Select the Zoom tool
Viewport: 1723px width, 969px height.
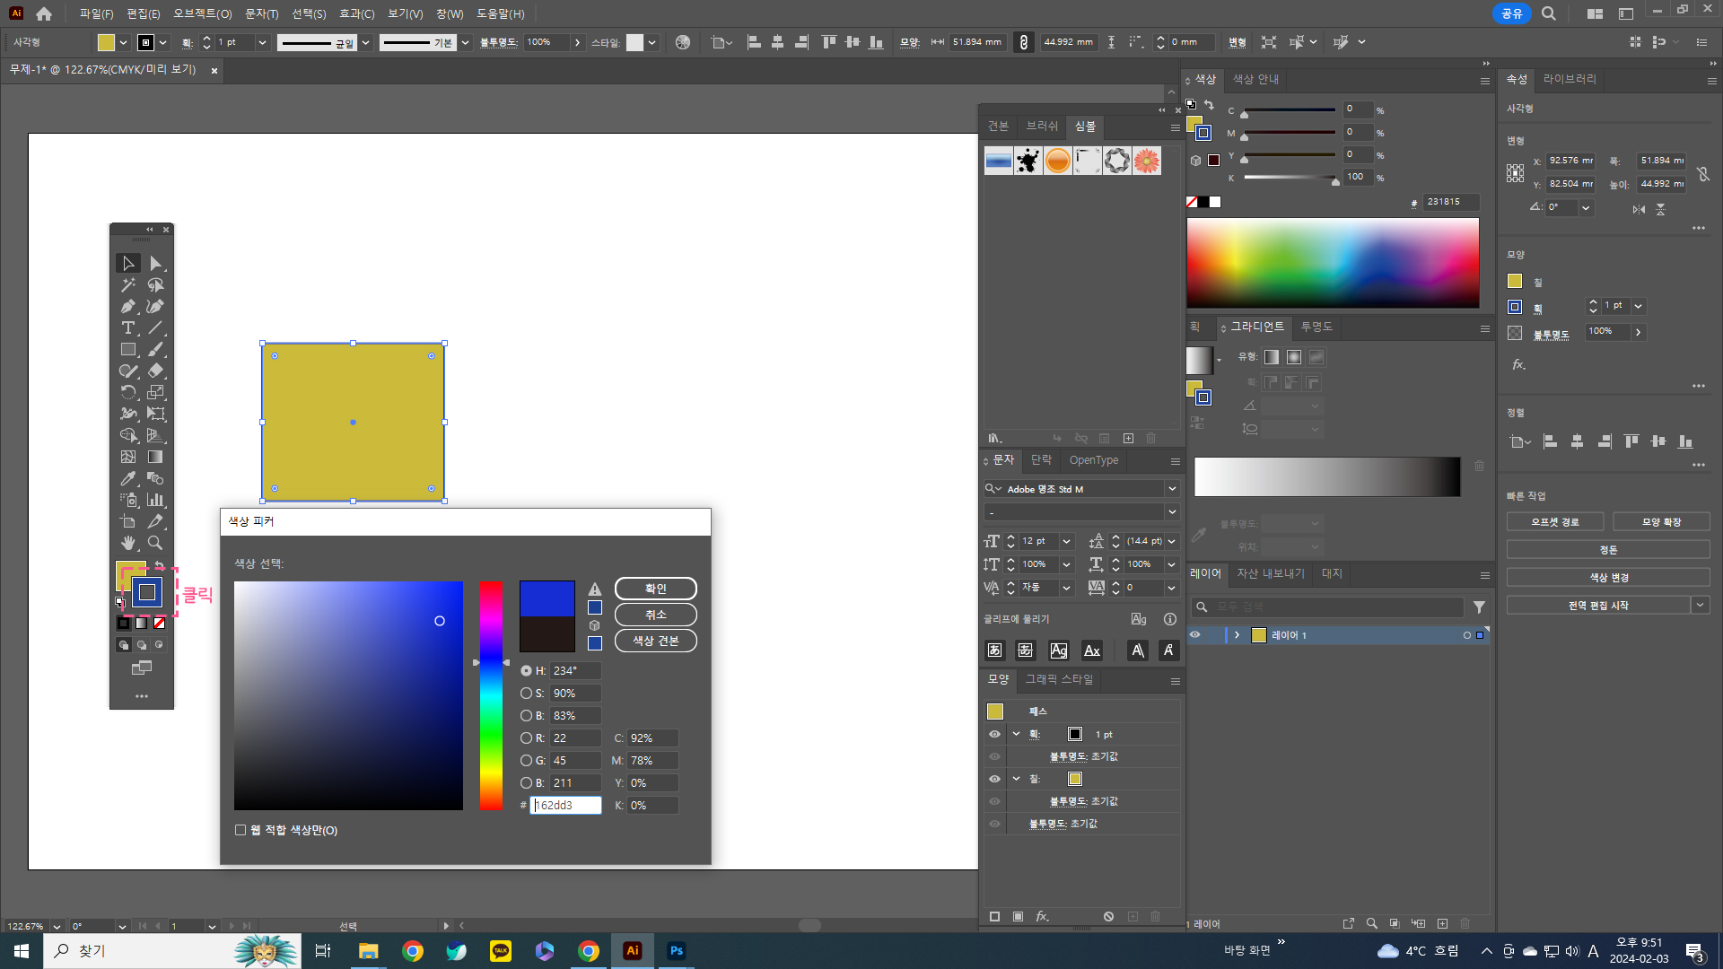(x=155, y=544)
